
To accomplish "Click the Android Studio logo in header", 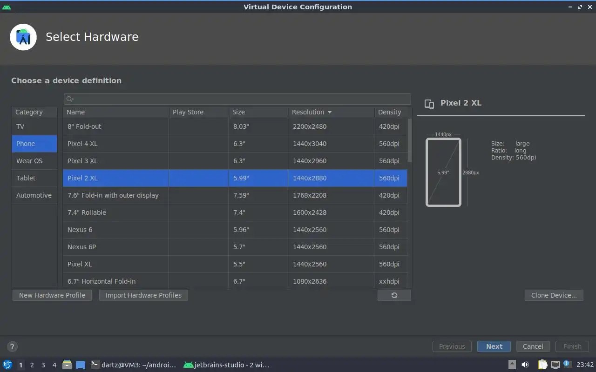I will tap(23, 37).
